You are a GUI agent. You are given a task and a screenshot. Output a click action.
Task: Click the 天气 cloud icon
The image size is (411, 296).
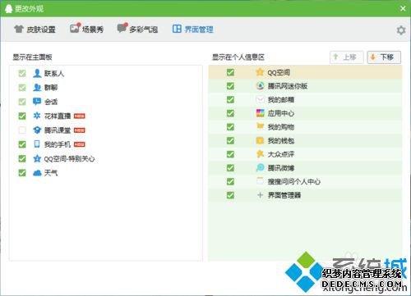pos(37,173)
